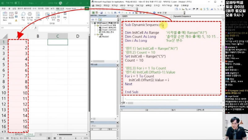
Task: Run the macro with the green play icon
Action: point(126,13)
